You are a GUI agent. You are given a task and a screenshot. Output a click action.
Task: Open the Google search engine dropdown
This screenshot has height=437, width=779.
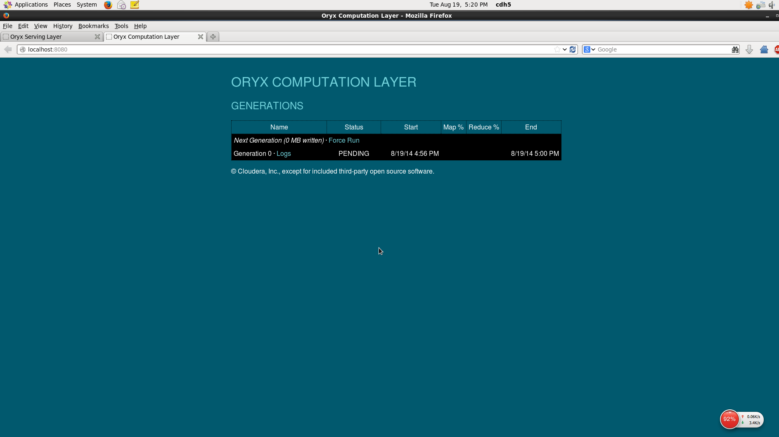pyautogui.click(x=592, y=49)
